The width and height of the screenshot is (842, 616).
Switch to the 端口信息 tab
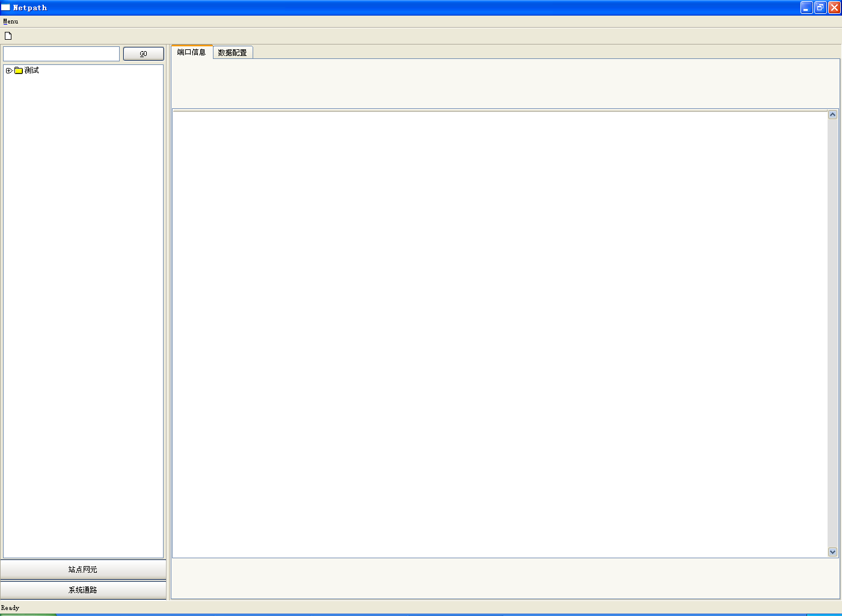tap(192, 52)
